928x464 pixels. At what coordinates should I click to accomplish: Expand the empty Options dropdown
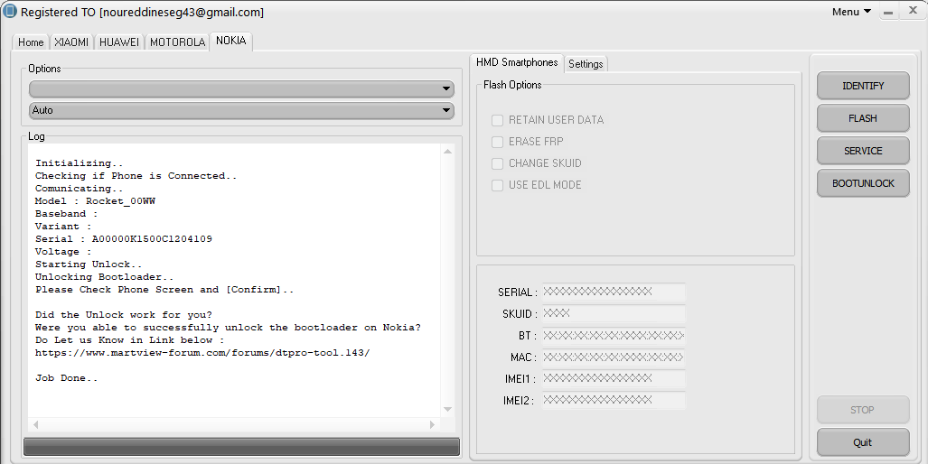(241, 88)
